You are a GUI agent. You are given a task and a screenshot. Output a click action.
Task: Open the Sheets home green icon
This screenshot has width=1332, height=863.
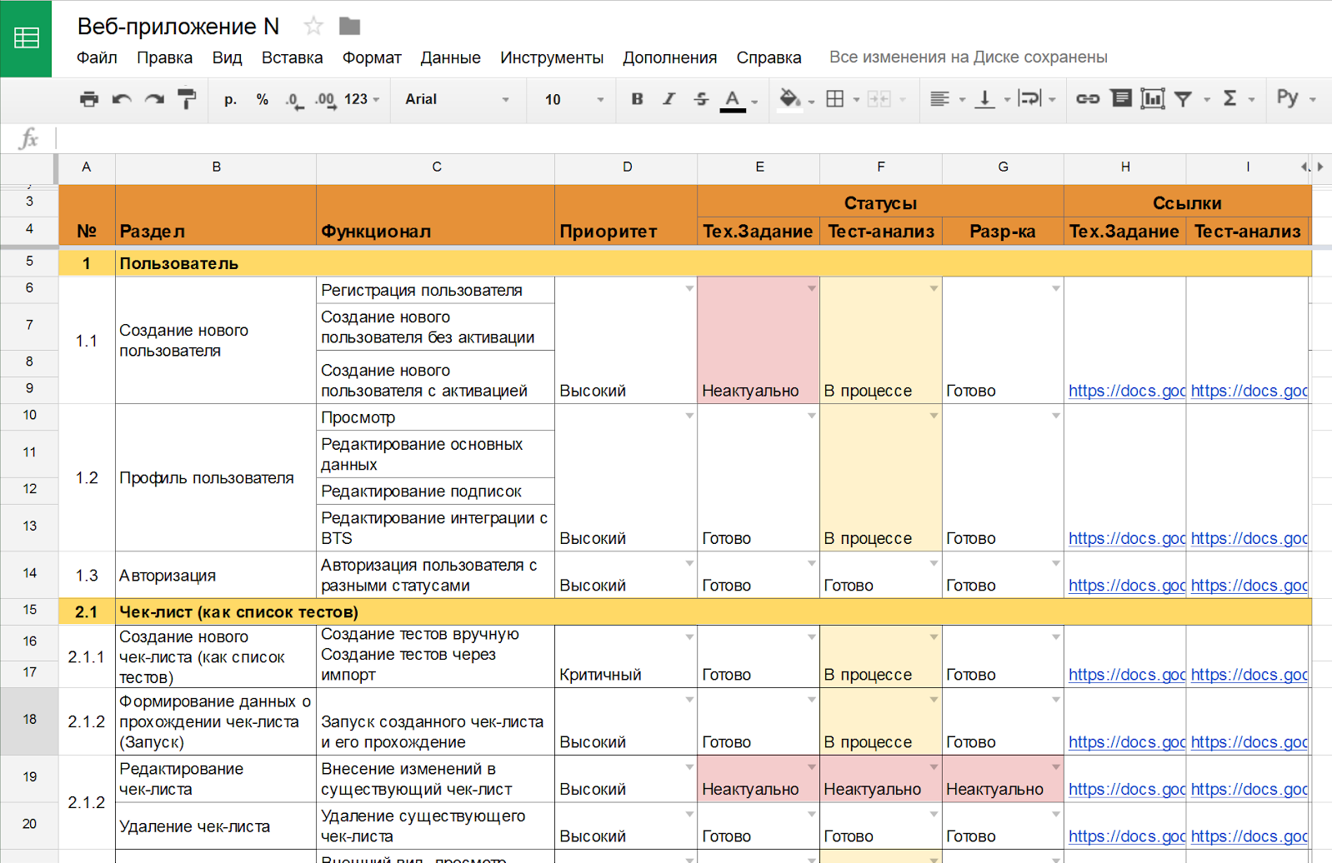tap(26, 38)
